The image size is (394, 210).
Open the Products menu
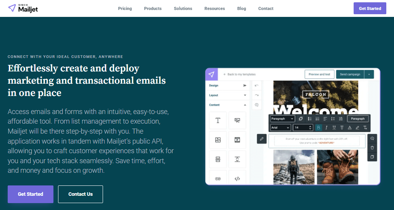[x=153, y=8]
